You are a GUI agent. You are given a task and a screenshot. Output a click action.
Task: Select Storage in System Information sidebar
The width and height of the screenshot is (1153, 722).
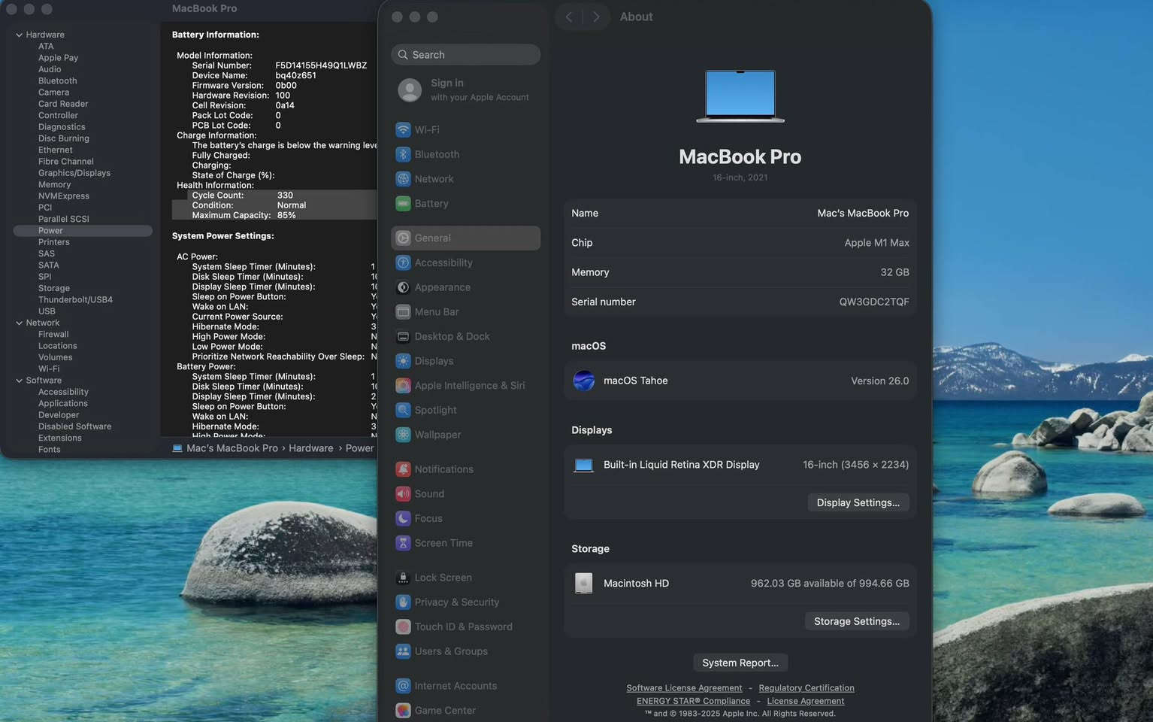[54, 288]
